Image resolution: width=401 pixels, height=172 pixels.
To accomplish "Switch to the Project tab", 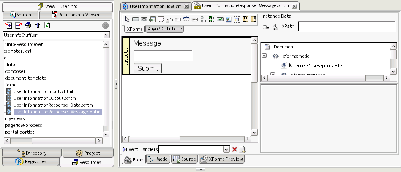I will 88,153.
